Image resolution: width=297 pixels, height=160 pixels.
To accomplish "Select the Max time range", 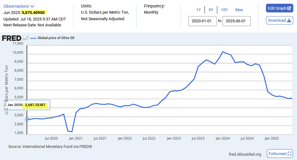I will coord(239,10).
